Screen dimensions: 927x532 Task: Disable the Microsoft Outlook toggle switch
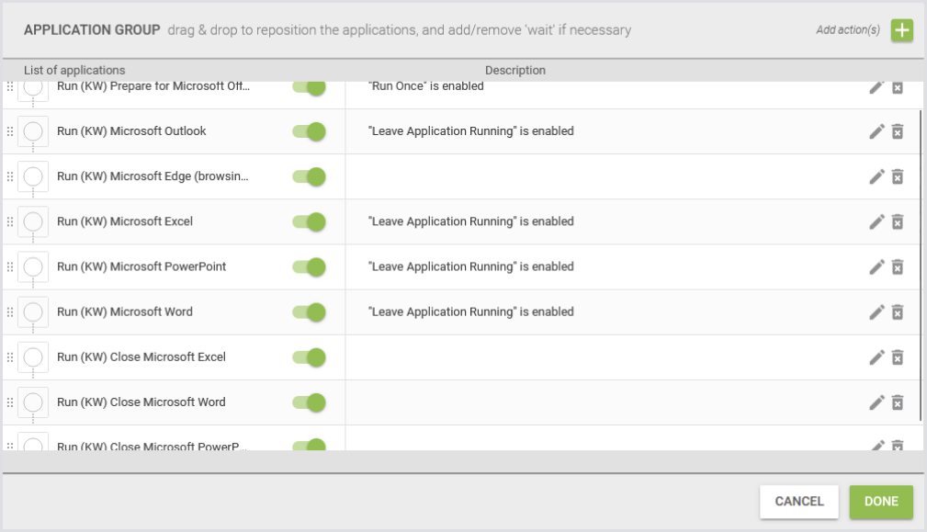click(x=310, y=131)
